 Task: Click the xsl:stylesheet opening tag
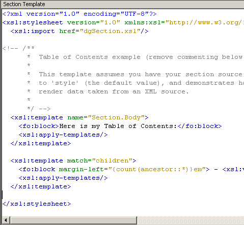click(x=123, y=22)
